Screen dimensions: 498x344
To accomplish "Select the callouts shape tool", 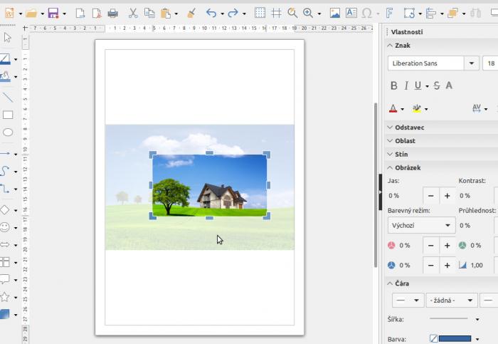I will 4,279.
